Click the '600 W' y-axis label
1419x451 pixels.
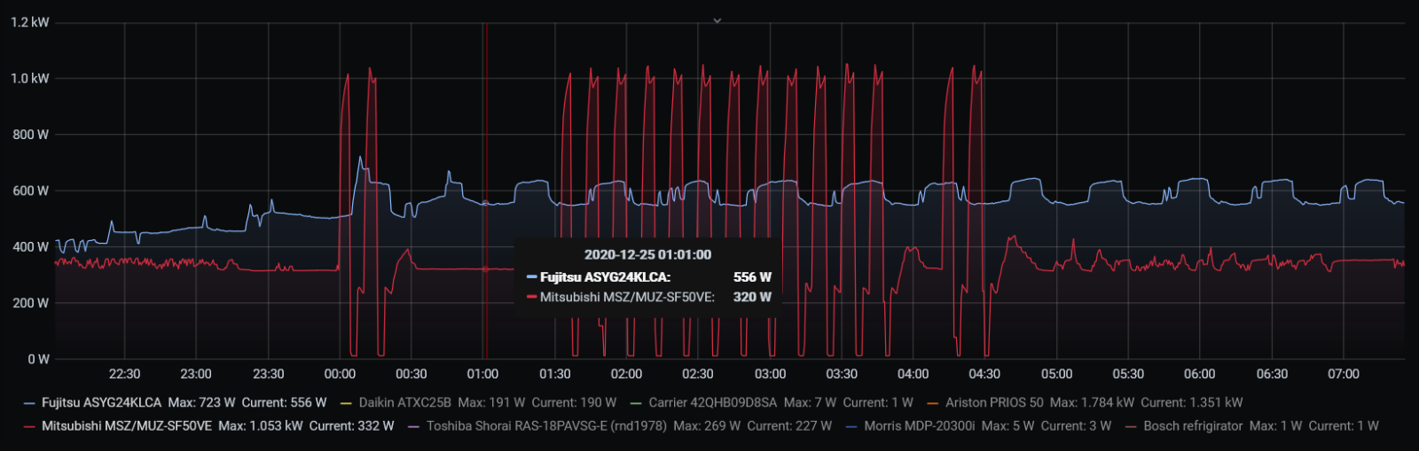(x=30, y=191)
